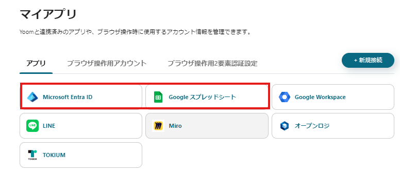Choose the TOKIUM app name text

tap(54, 155)
